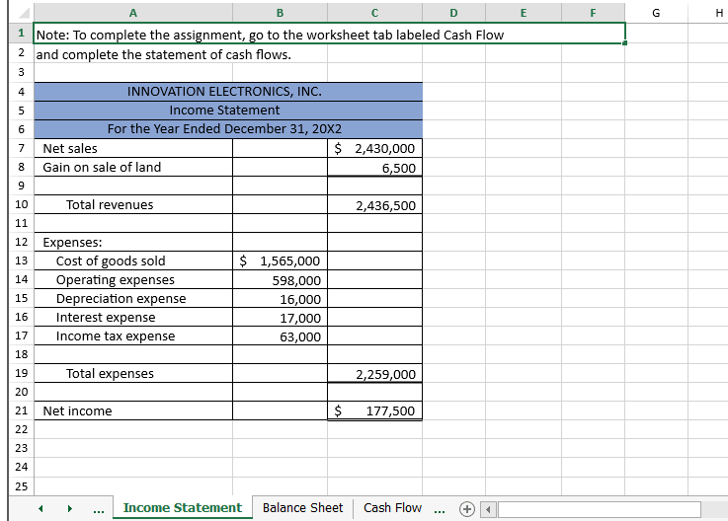Viewport: 728px width, 521px height.
Task: Click the 'Net income' label cell
Action: click(x=133, y=410)
